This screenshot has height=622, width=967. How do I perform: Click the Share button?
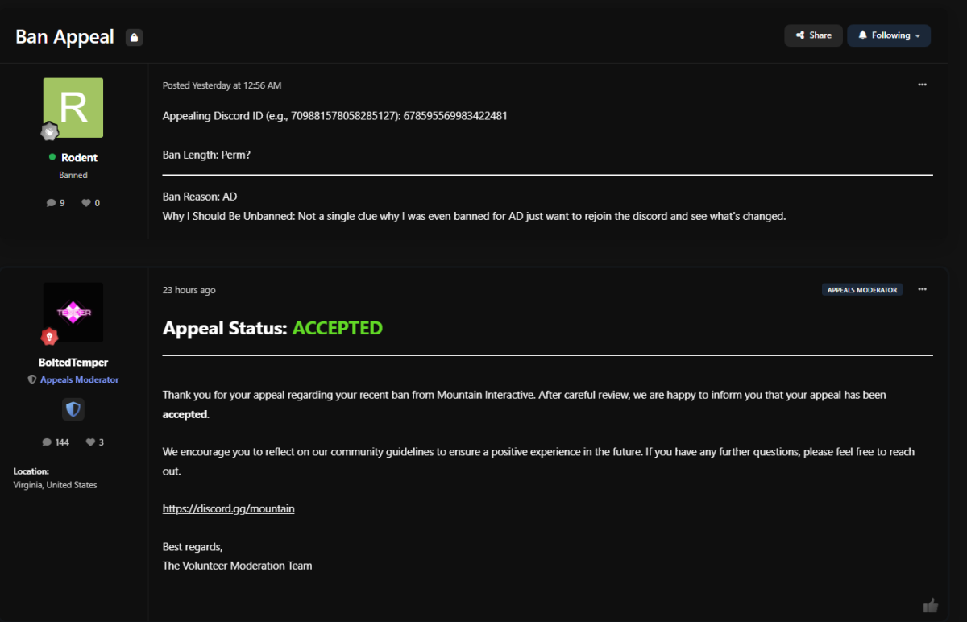(813, 35)
